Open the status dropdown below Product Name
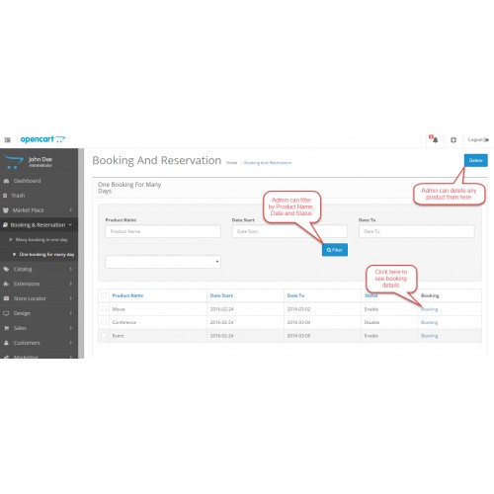The width and height of the screenshot is (494, 494). [x=163, y=262]
